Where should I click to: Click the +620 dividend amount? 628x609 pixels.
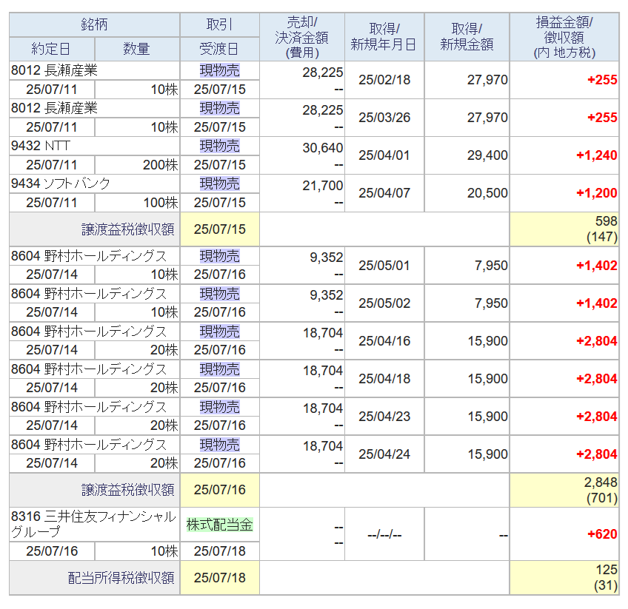point(602,534)
